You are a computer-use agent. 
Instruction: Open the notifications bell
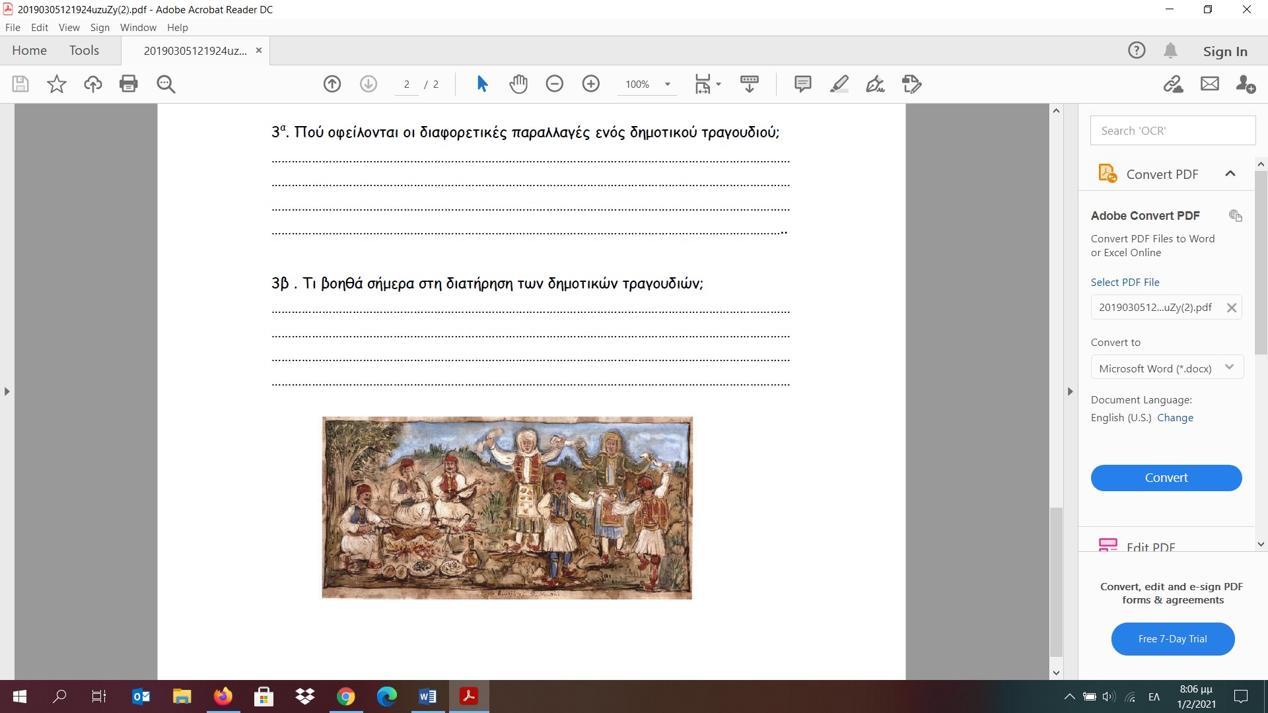[1171, 50]
